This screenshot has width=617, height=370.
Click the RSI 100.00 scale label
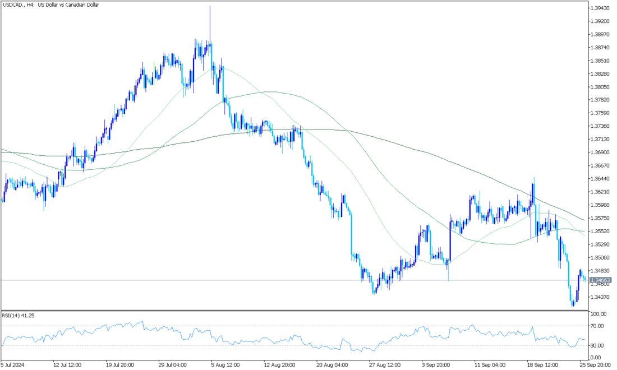pos(598,314)
